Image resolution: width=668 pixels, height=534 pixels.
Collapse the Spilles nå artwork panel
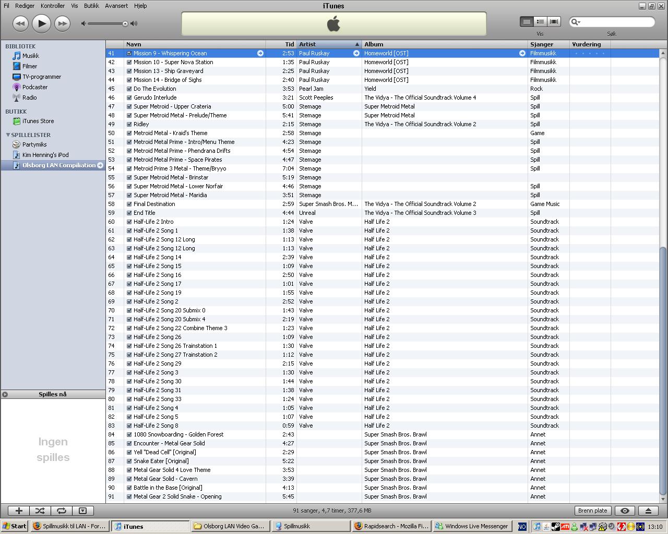click(x=5, y=394)
